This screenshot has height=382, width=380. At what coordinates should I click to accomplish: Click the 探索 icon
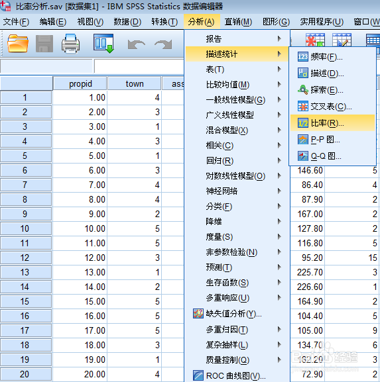pyautogui.click(x=303, y=90)
